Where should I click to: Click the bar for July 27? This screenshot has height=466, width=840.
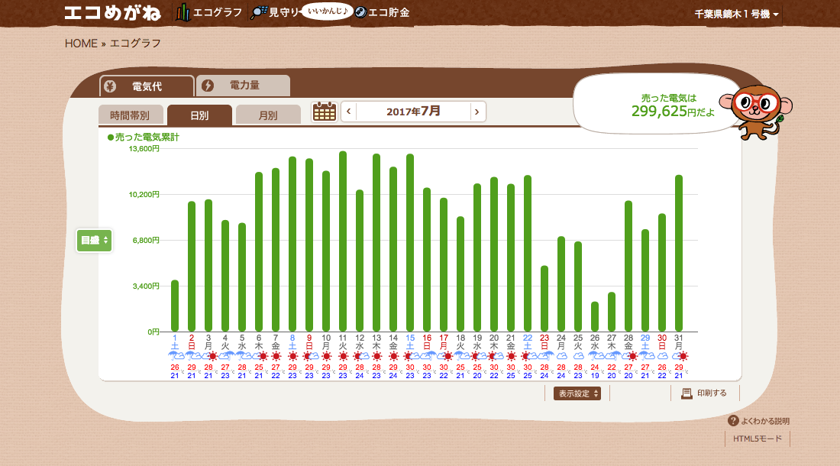[612, 312]
